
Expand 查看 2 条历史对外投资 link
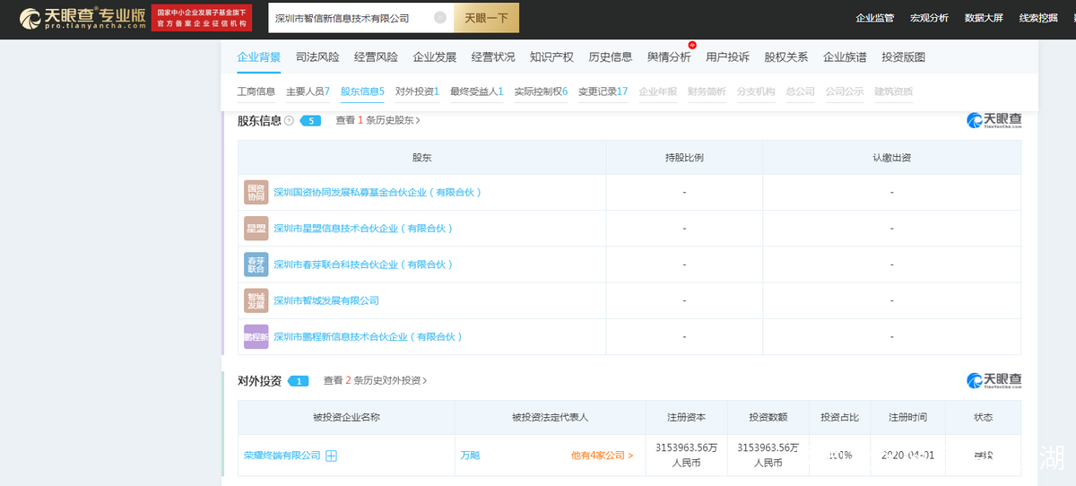click(x=375, y=380)
